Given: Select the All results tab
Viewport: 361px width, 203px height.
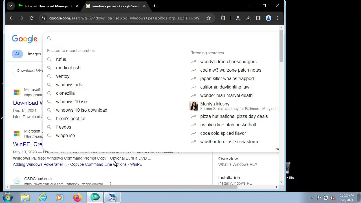Looking at the screenshot, I should [x=17, y=54].
